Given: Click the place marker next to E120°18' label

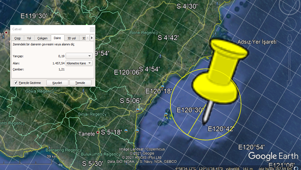Looking at the screenshot, I should [162, 87].
